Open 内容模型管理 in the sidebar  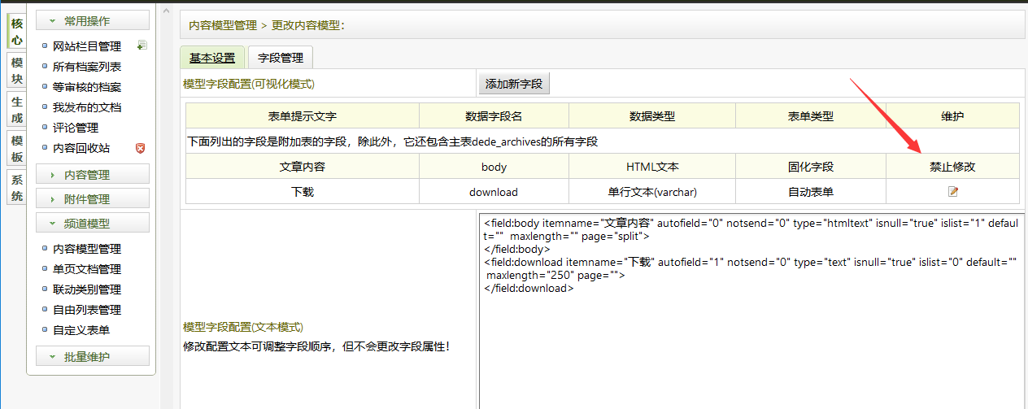pos(87,249)
